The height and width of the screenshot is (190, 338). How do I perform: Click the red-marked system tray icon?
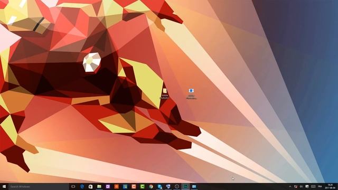click(296, 186)
